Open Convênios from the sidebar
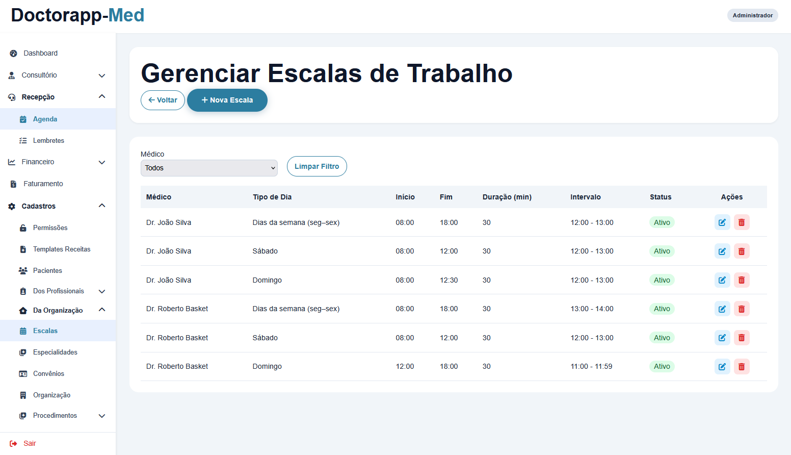Screen dimensions: 791x455 coord(58,373)
